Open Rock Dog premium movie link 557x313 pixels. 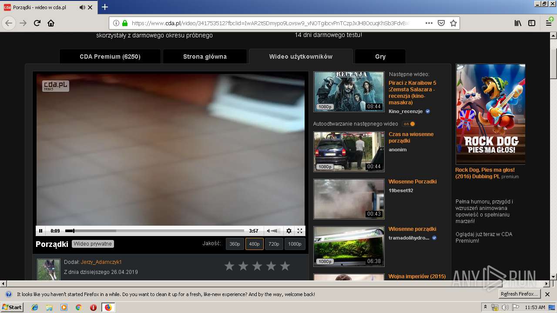point(485,173)
